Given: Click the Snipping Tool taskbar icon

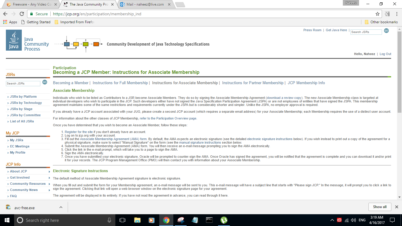Looking at the screenshot, I should (181, 220).
